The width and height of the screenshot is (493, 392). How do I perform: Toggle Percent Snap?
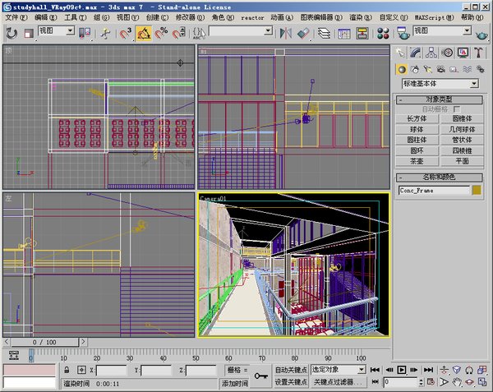(161, 34)
